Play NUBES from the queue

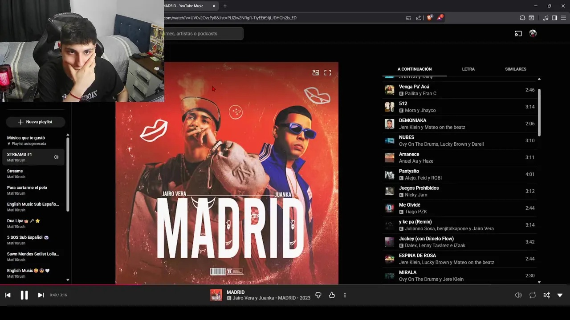tap(460, 140)
